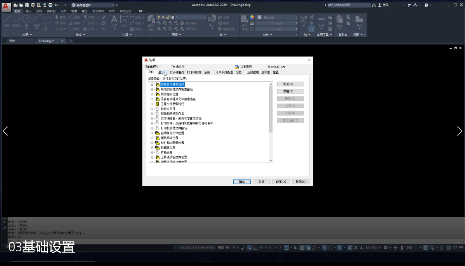465x266 pixels.
Task: Click the ByLayer color swatch dropdown
Action: click(278, 17)
